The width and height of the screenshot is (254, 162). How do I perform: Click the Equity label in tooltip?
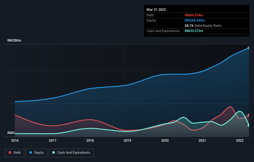pos(151,20)
